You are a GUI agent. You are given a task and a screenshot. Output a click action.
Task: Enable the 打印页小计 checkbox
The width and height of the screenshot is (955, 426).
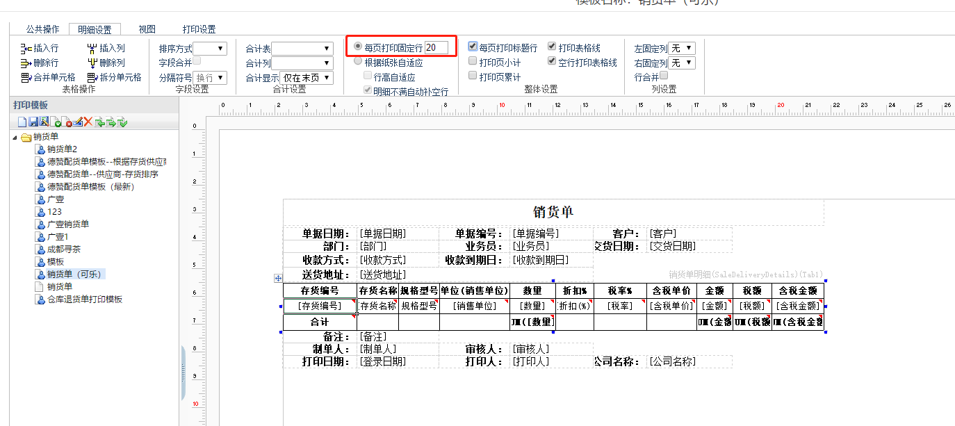(x=473, y=62)
